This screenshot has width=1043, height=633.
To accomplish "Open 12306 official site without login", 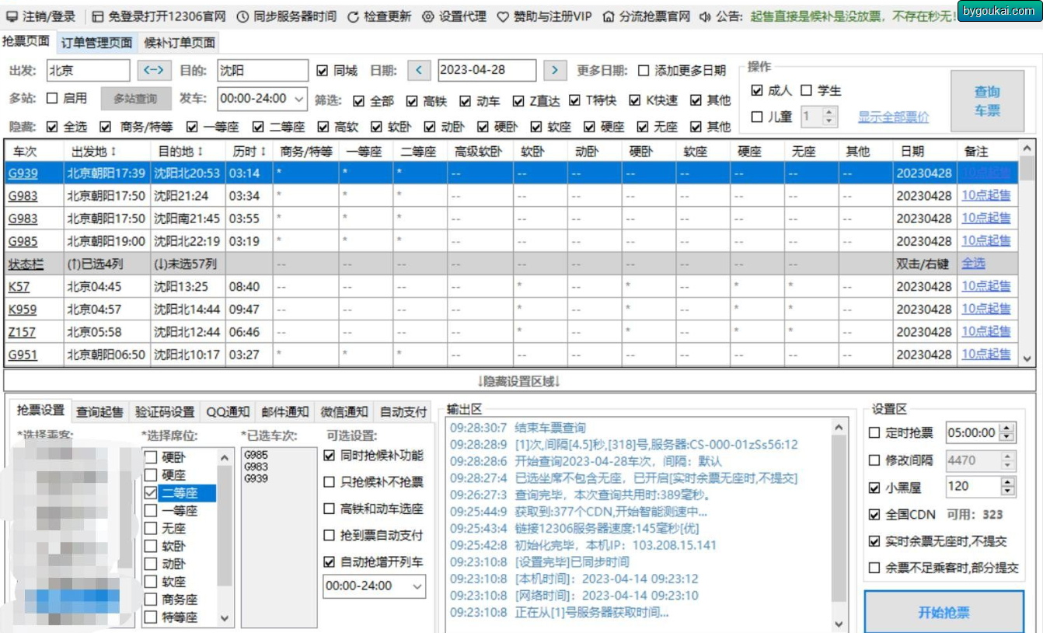I will click(x=97, y=16).
